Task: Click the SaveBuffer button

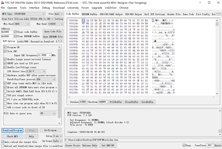Action: pyautogui.click(x=147, y=102)
